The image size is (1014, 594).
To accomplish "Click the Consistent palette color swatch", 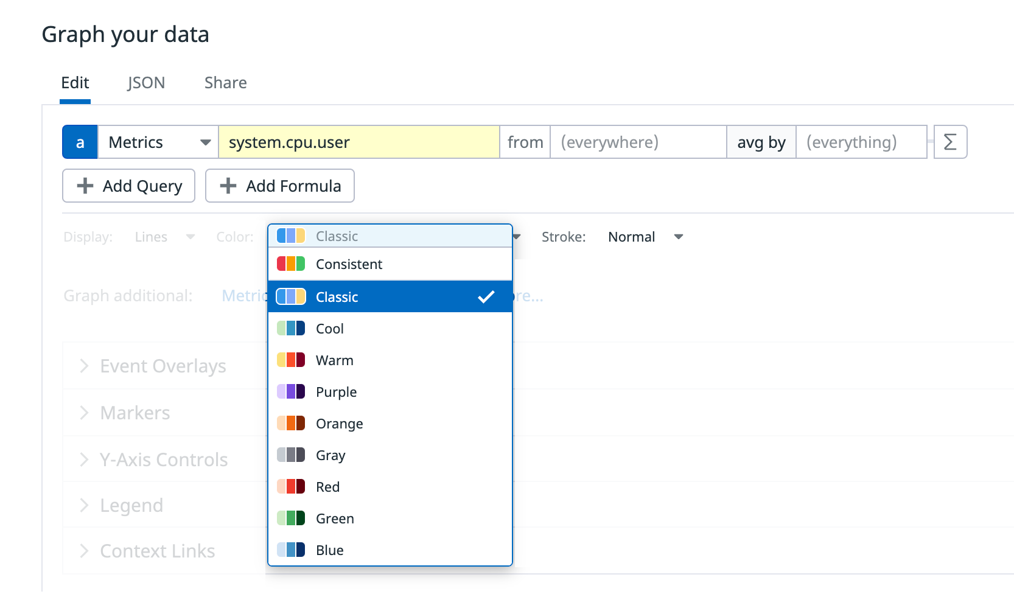I will pyautogui.click(x=291, y=264).
